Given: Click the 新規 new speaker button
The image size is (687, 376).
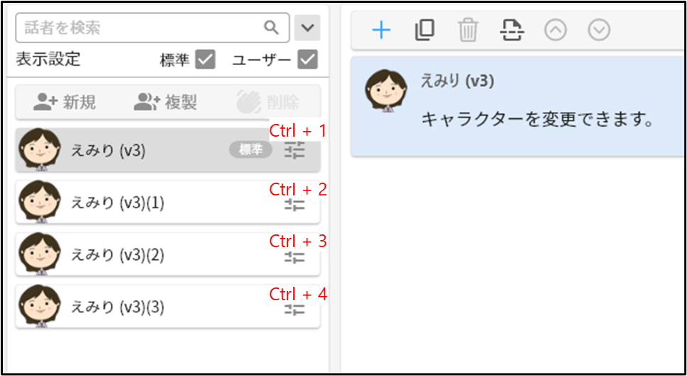Looking at the screenshot, I should [x=65, y=102].
